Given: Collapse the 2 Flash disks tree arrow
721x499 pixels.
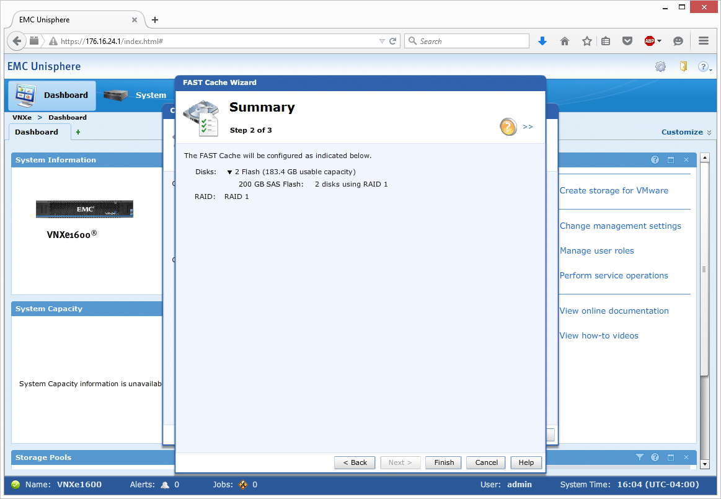Looking at the screenshot, I should click(229, 172).
